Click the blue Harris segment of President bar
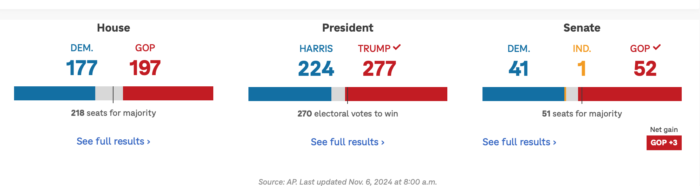The image size is (700, 186). click(290, 94)
